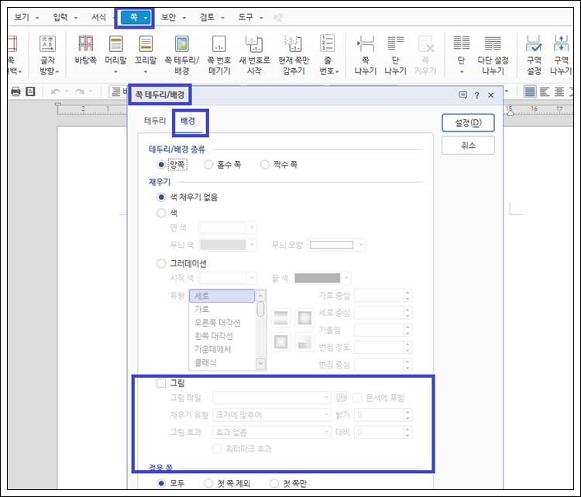The image size is (581, 497).
Task: Click the undo arrow icon
Action: pos(56,91)
